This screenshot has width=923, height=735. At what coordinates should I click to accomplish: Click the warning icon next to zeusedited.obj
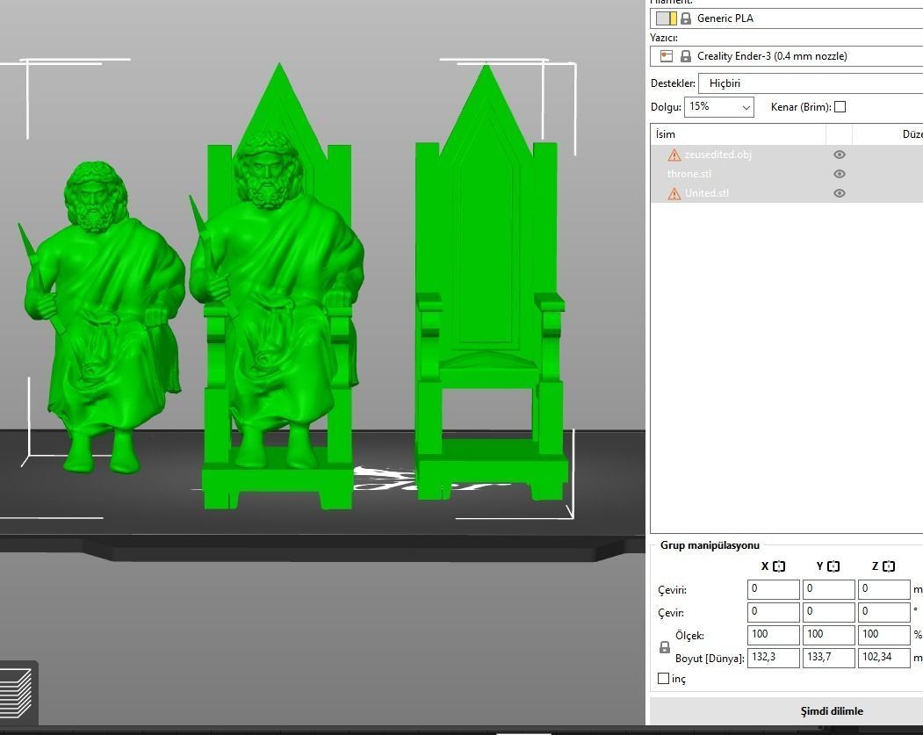coord(674,155)
